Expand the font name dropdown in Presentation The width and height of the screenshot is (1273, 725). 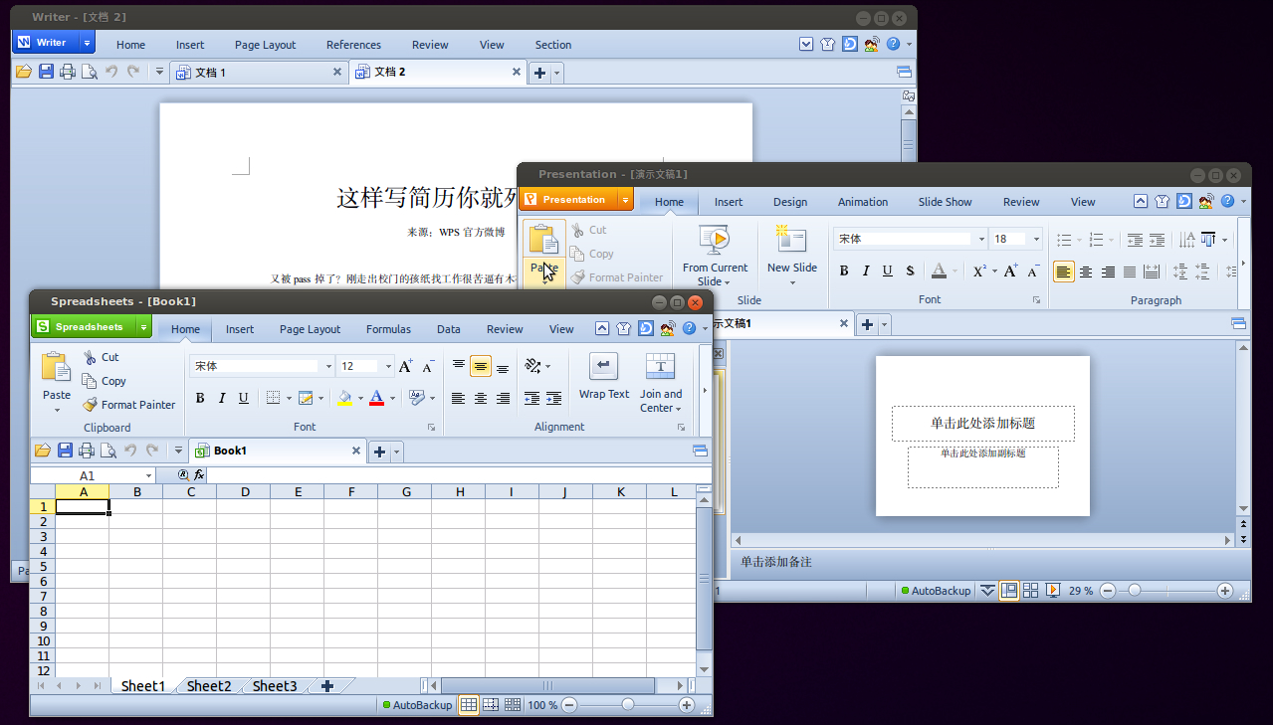pos(981,239)
